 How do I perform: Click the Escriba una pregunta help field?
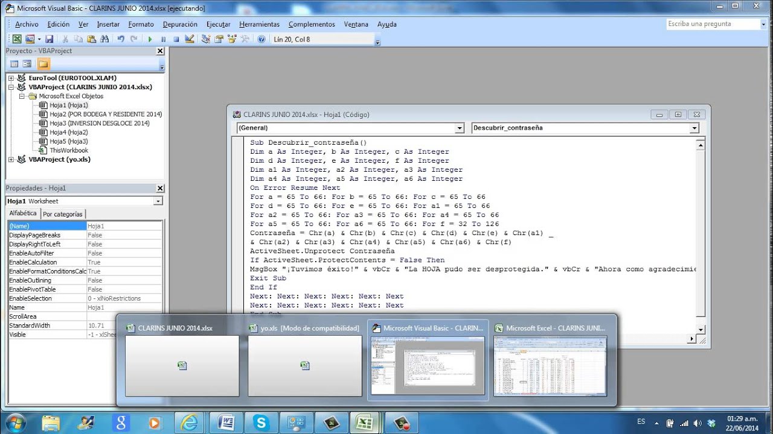tap(713, 24)
